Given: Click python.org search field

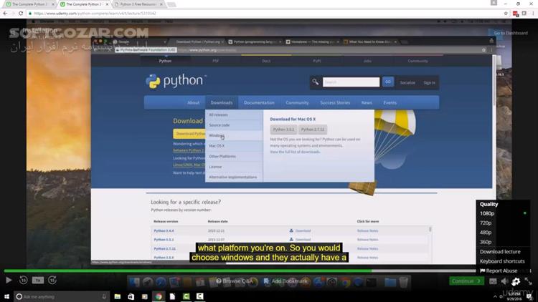Looking at the screenshot, I should [351, 82].
